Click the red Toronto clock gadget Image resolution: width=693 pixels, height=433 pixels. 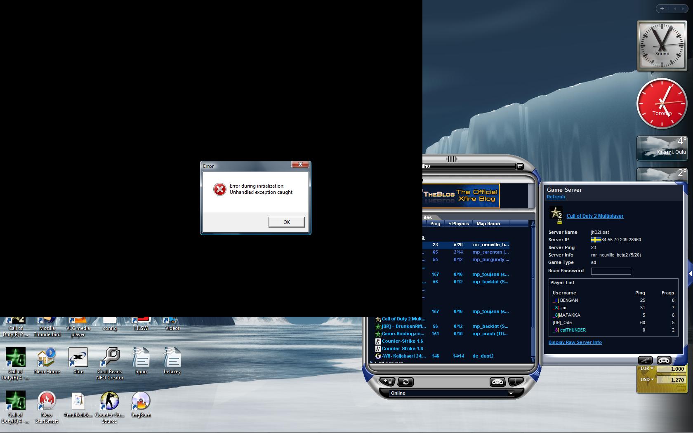662,104
